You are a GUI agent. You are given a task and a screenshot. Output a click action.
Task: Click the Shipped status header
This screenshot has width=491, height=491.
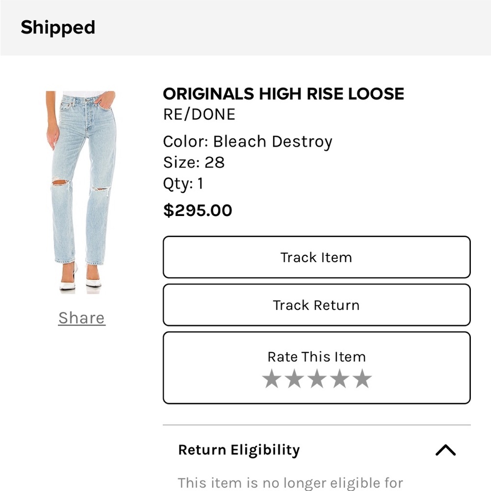coord(58,27)
